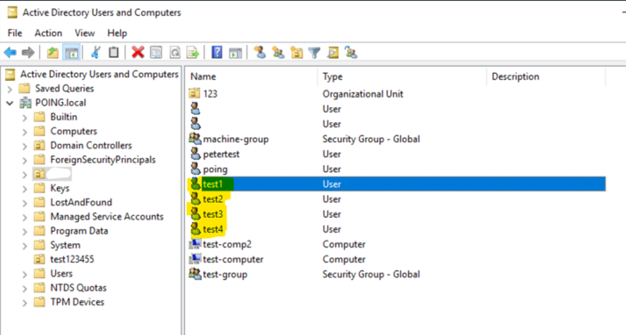The width and height of the screenshot is (626, 335).
Task: Open the File menu
Action: (x=15, y=33)
